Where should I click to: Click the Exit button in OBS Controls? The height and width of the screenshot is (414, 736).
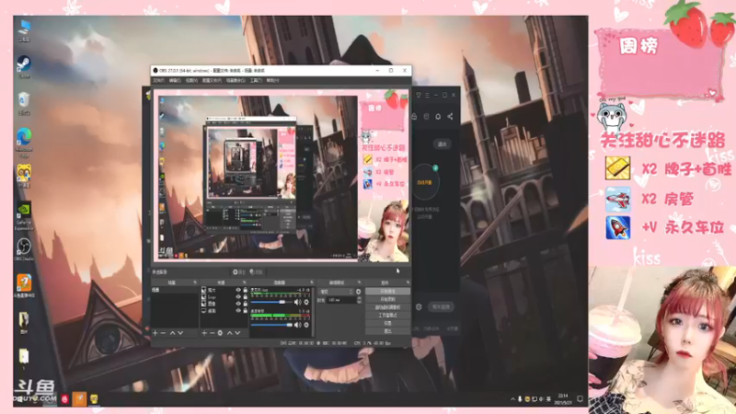pyautogui.click(x=387, y=331)
